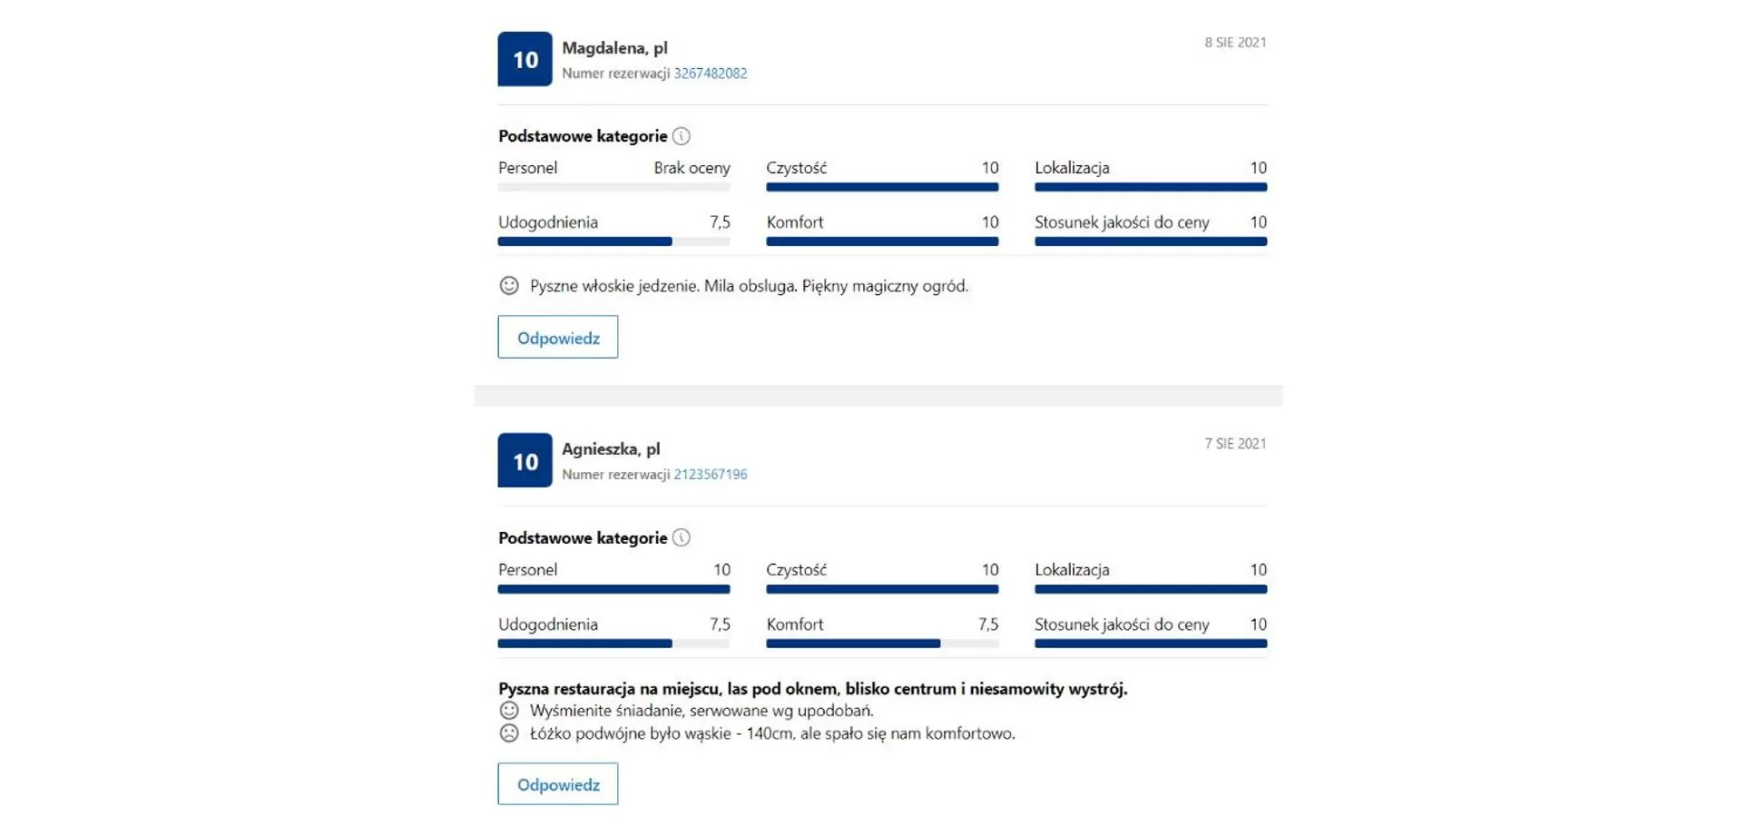The height and width of the screenshot is (826, 1757).
Task: Click info icon in Magdalena's Podstawowe kategorie
Action: pyautogui.click(x=681, y=136)
